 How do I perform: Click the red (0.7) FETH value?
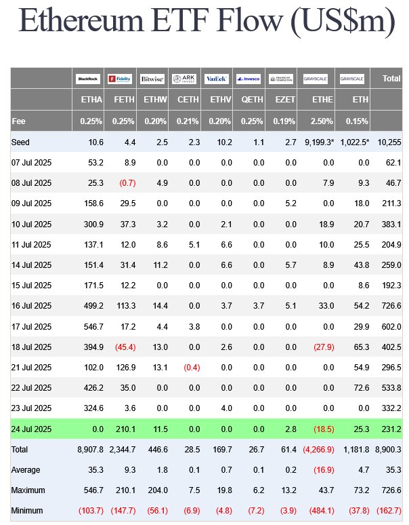pos(127,183)
